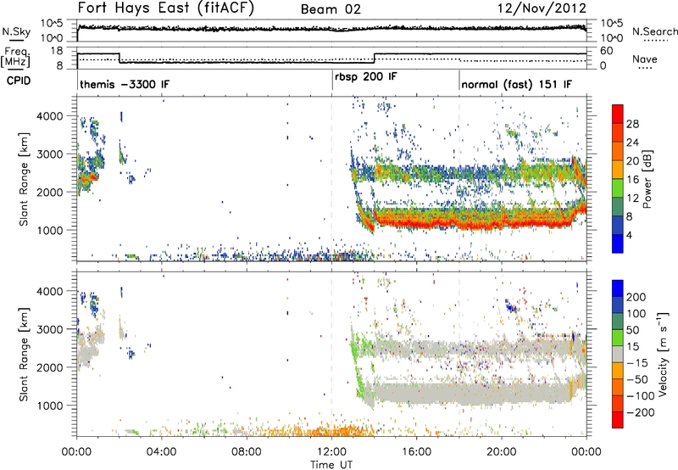The height and width of the screenshot is (470, 678).
Task: Click the "16" power colorbar value
Action: (x=632, y=180)
